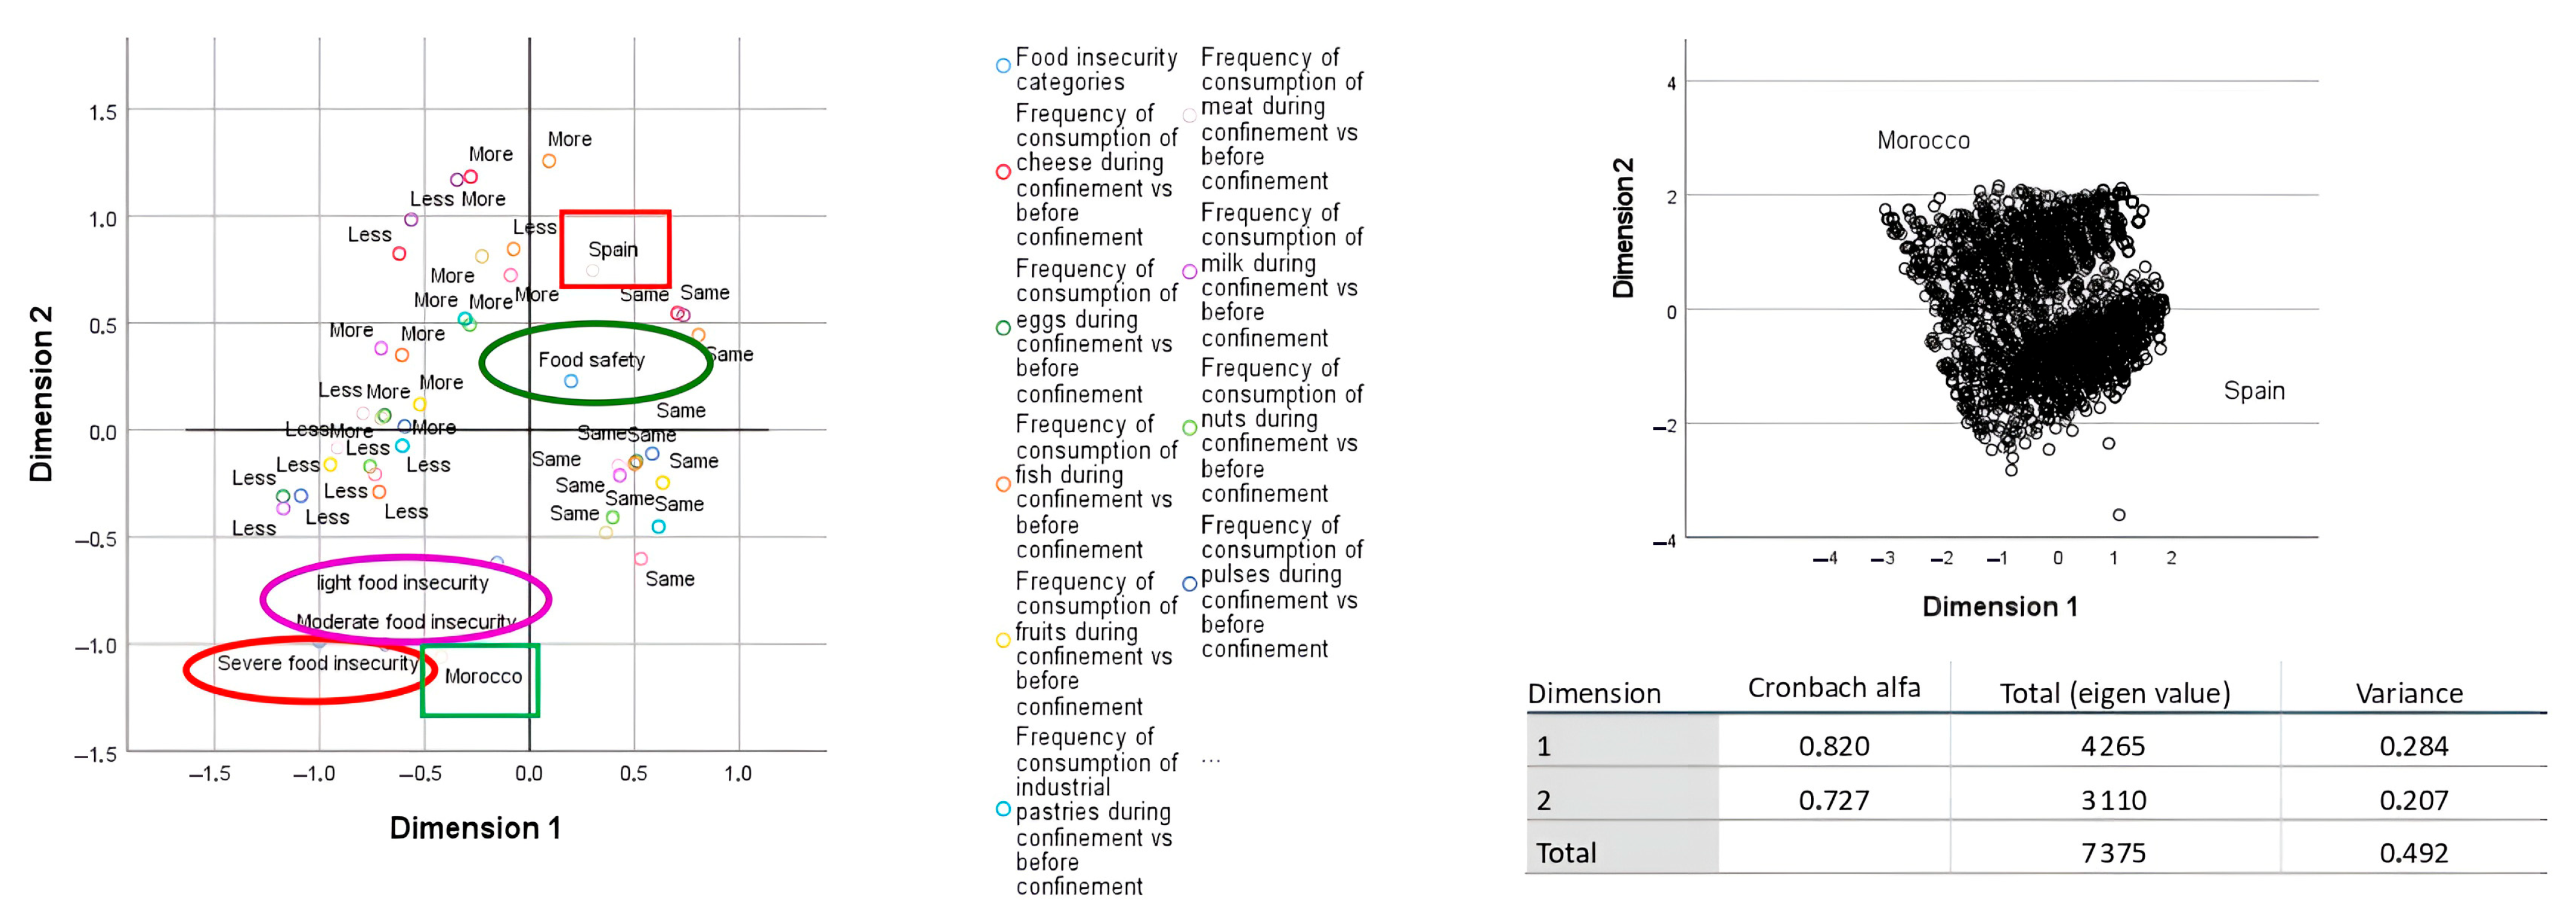This screenshot has height=923, width=2576.
Task: Click the isolated outlier point below the cluster
Action: click(2119, 515)
